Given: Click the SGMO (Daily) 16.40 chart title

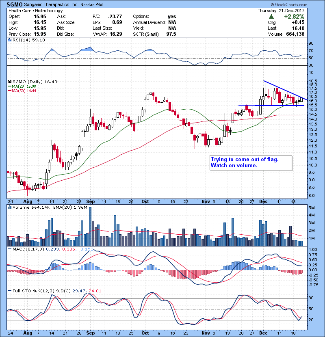Looking at the screenshot, I should [x=35, y=82].
